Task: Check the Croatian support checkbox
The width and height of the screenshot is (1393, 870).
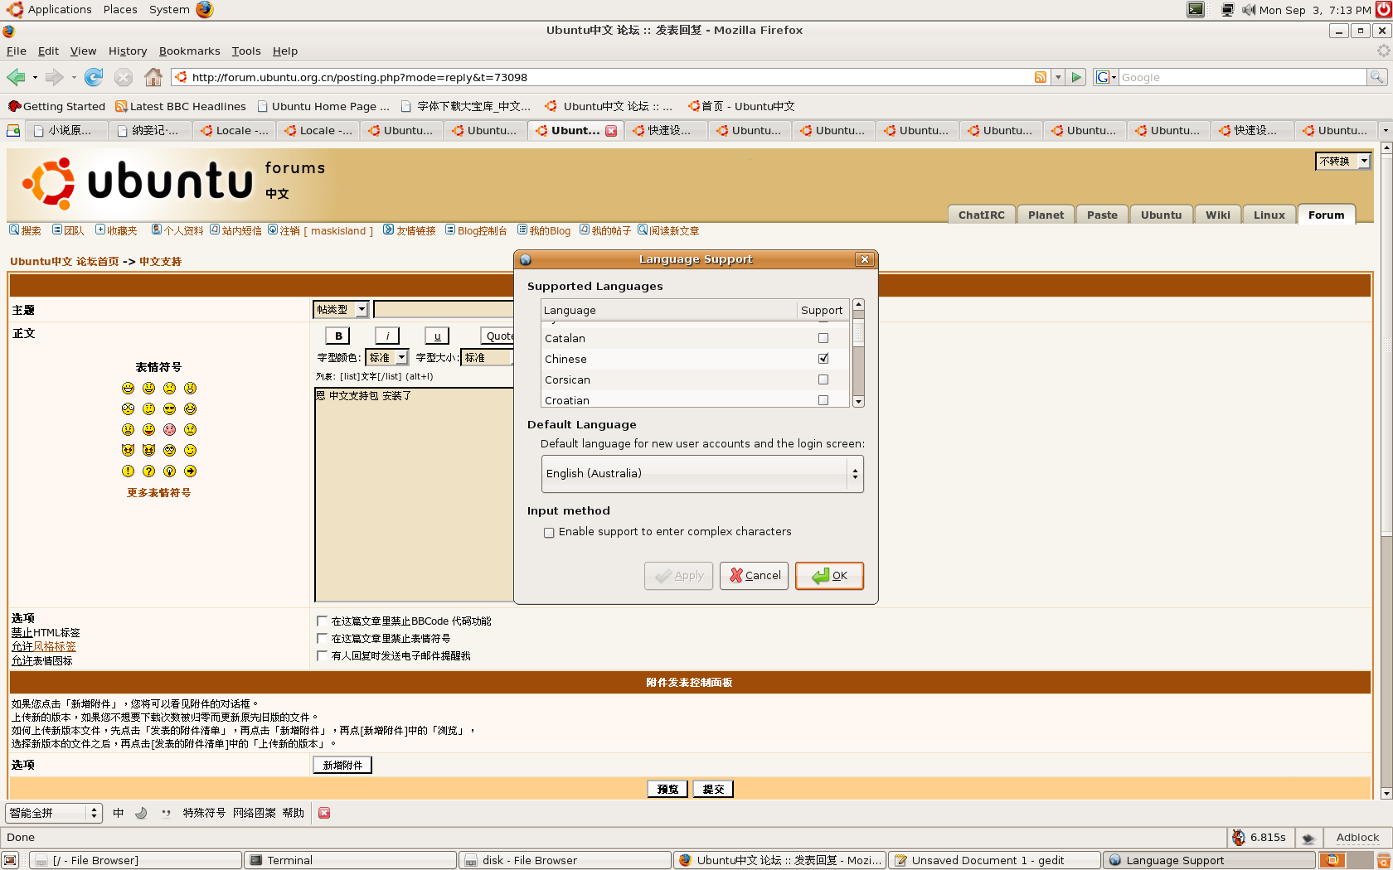Action: [823, 400]
